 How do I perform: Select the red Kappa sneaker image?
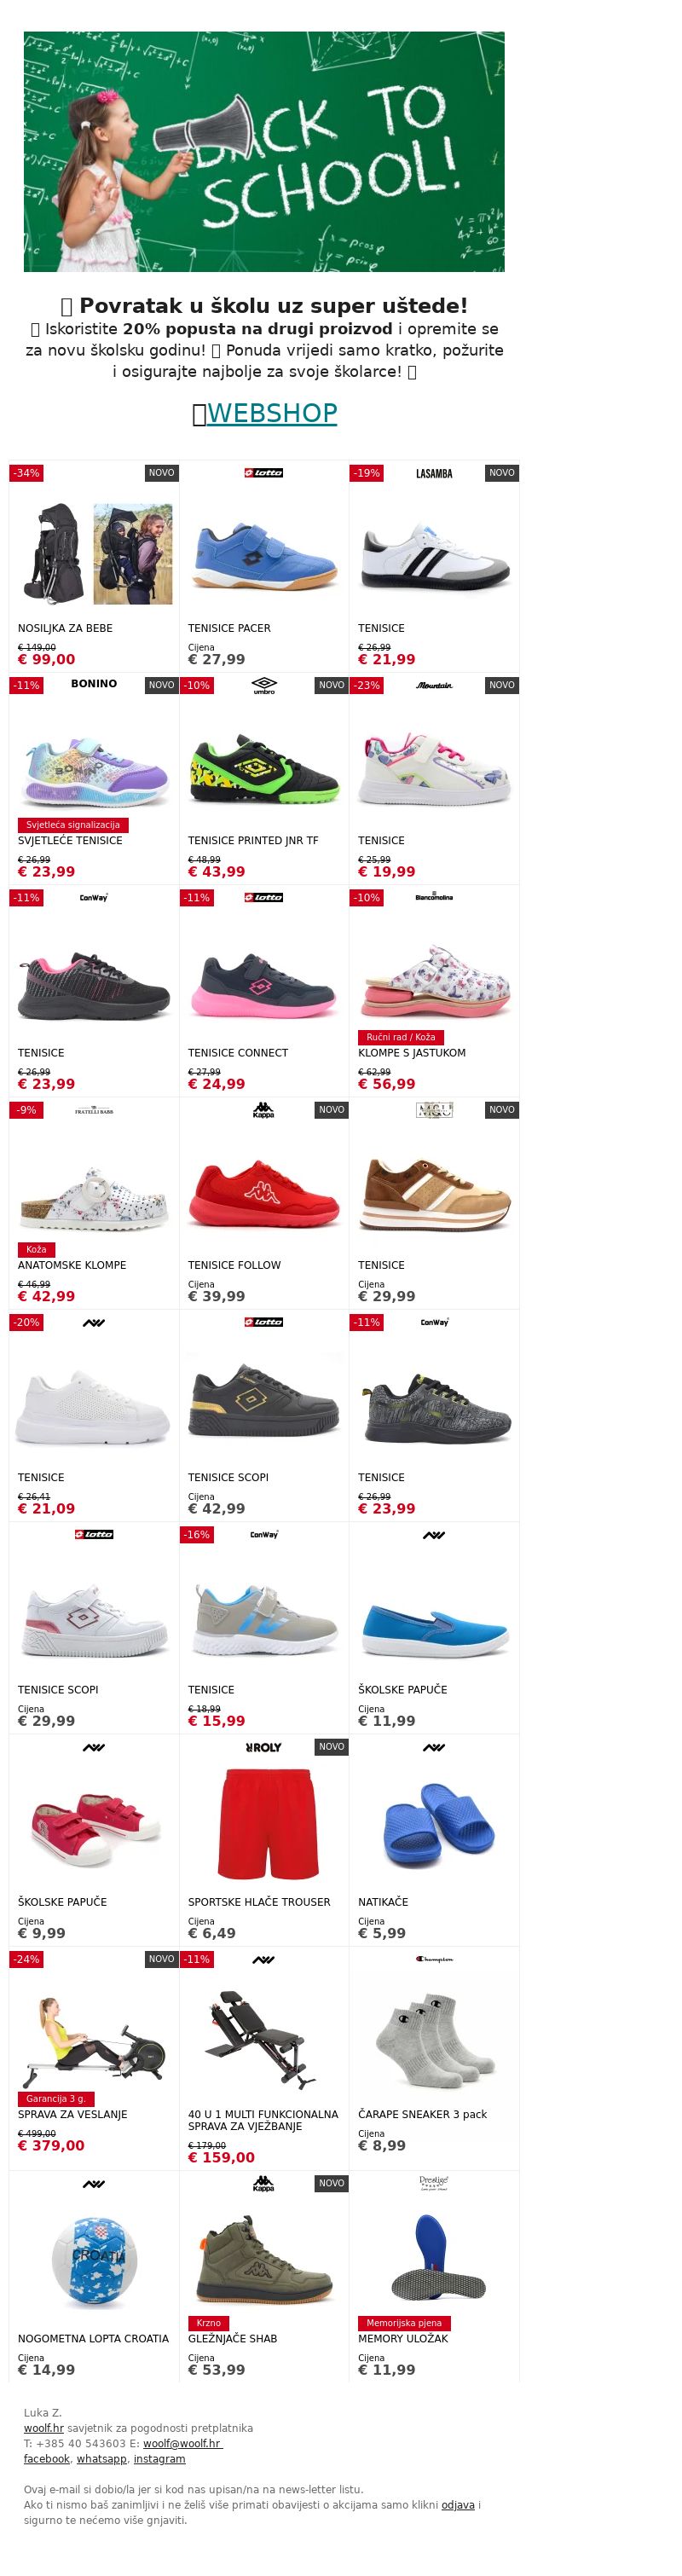pyautogui.click(x=264, y=1190)
